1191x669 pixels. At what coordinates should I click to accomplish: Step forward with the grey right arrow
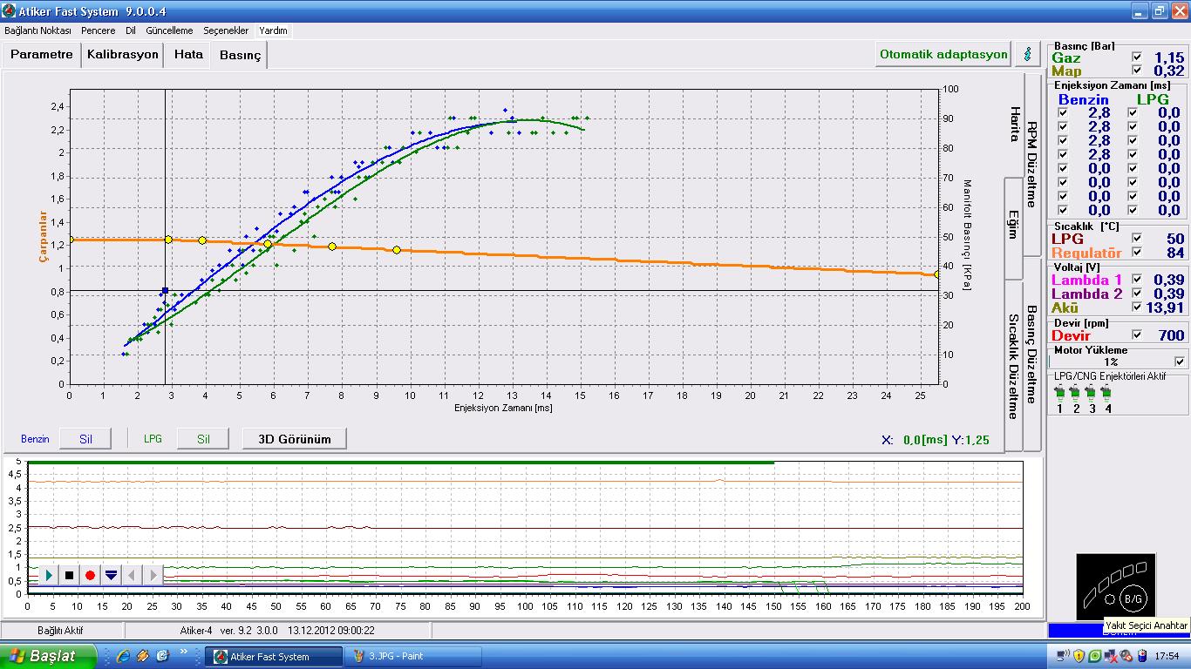click(x=153, y=576)
